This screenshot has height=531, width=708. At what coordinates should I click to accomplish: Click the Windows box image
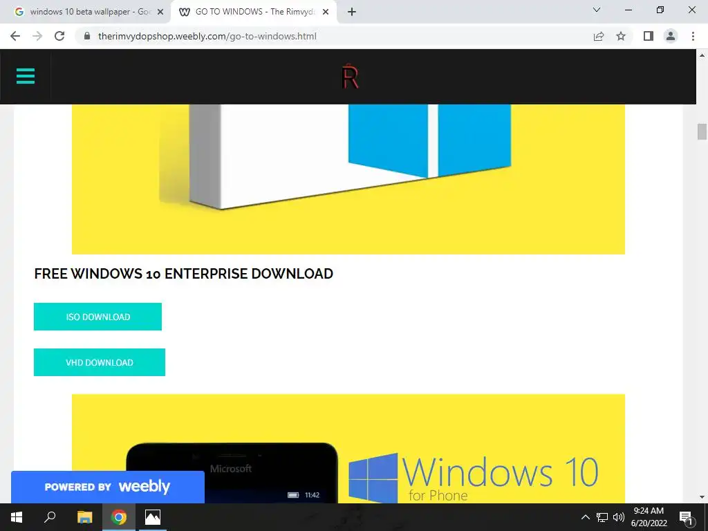pyautogui.click(x=348, y=179)
